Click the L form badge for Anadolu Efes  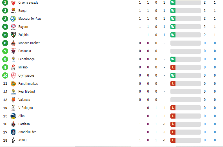173,132
